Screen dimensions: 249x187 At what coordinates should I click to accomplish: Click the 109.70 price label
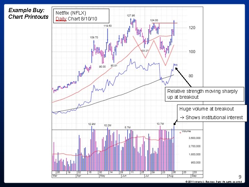click(94, 37)
